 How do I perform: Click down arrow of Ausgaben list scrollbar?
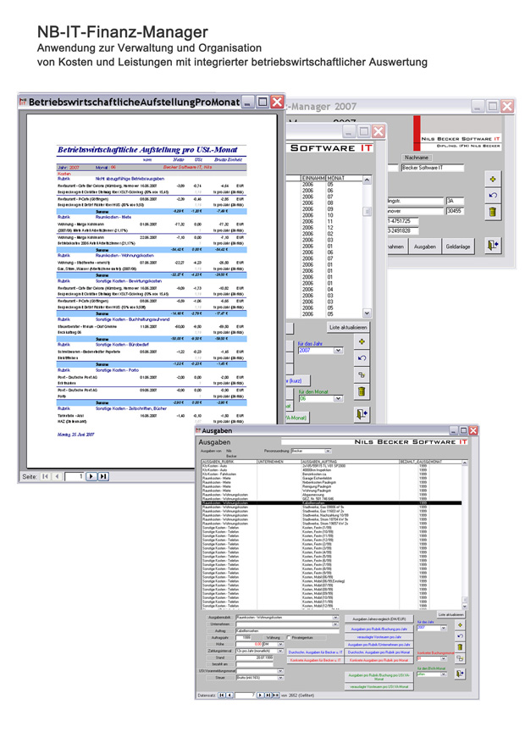click(464, 606)
